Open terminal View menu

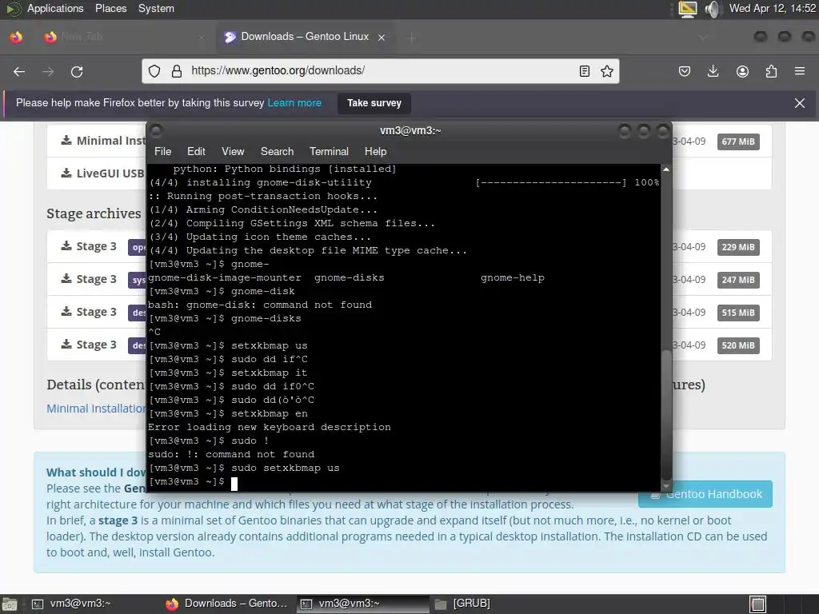[233, 151]
